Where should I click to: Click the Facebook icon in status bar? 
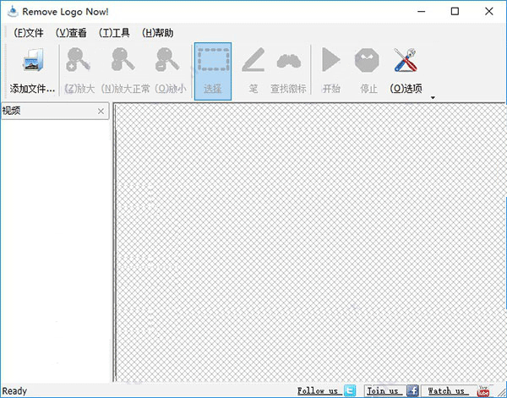[412, 390]
